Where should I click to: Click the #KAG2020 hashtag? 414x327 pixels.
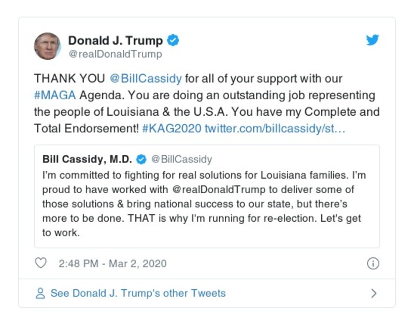(172, 128)
